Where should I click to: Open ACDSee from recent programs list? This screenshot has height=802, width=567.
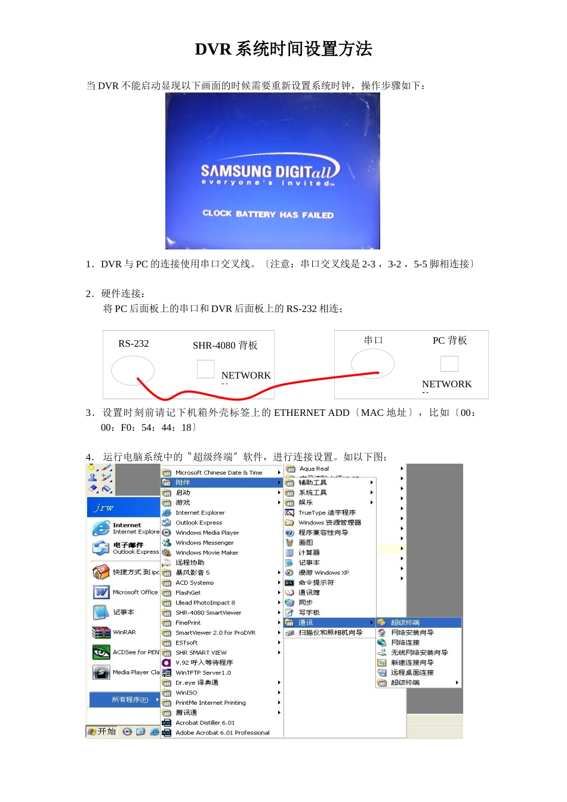pos(126,652)
